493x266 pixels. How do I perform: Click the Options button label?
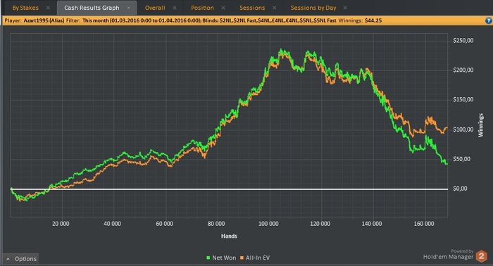[x=26, y=259]
